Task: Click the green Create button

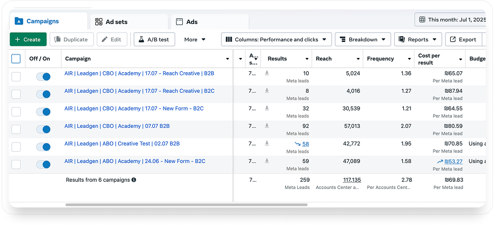Action: coord(28,40)
